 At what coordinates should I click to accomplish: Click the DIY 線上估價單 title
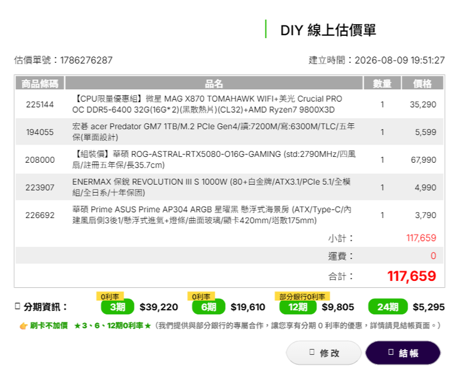[328, 30]
